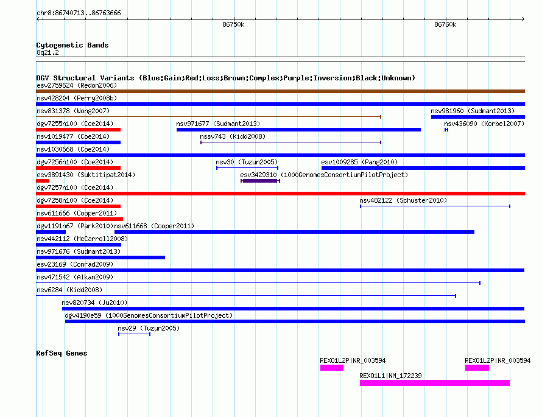The width and height of the screenshot is (542, 417).
Task: Click the nsv971676 (Sudmant2013) label
Action: click(x=79, y=251)
